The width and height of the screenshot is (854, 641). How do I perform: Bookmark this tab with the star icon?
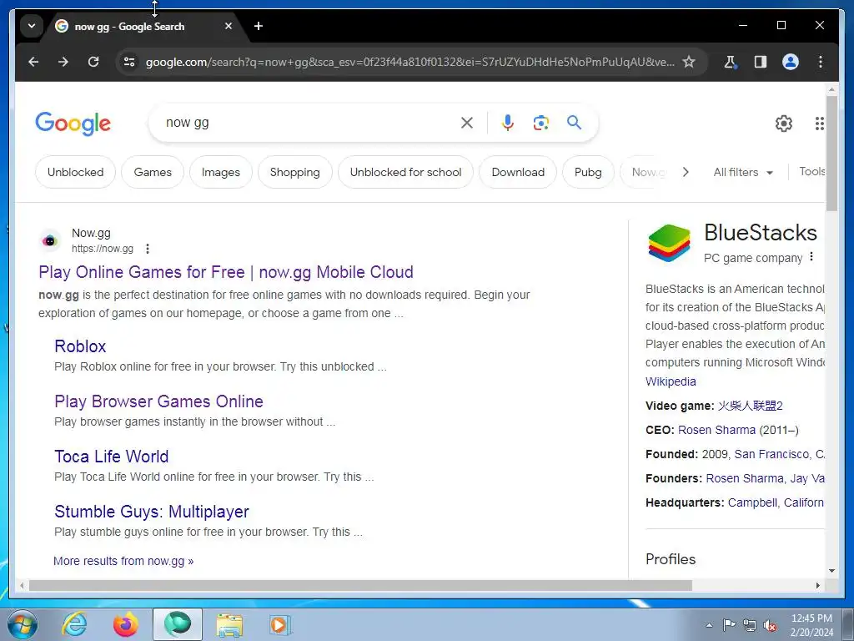[689, 62]
